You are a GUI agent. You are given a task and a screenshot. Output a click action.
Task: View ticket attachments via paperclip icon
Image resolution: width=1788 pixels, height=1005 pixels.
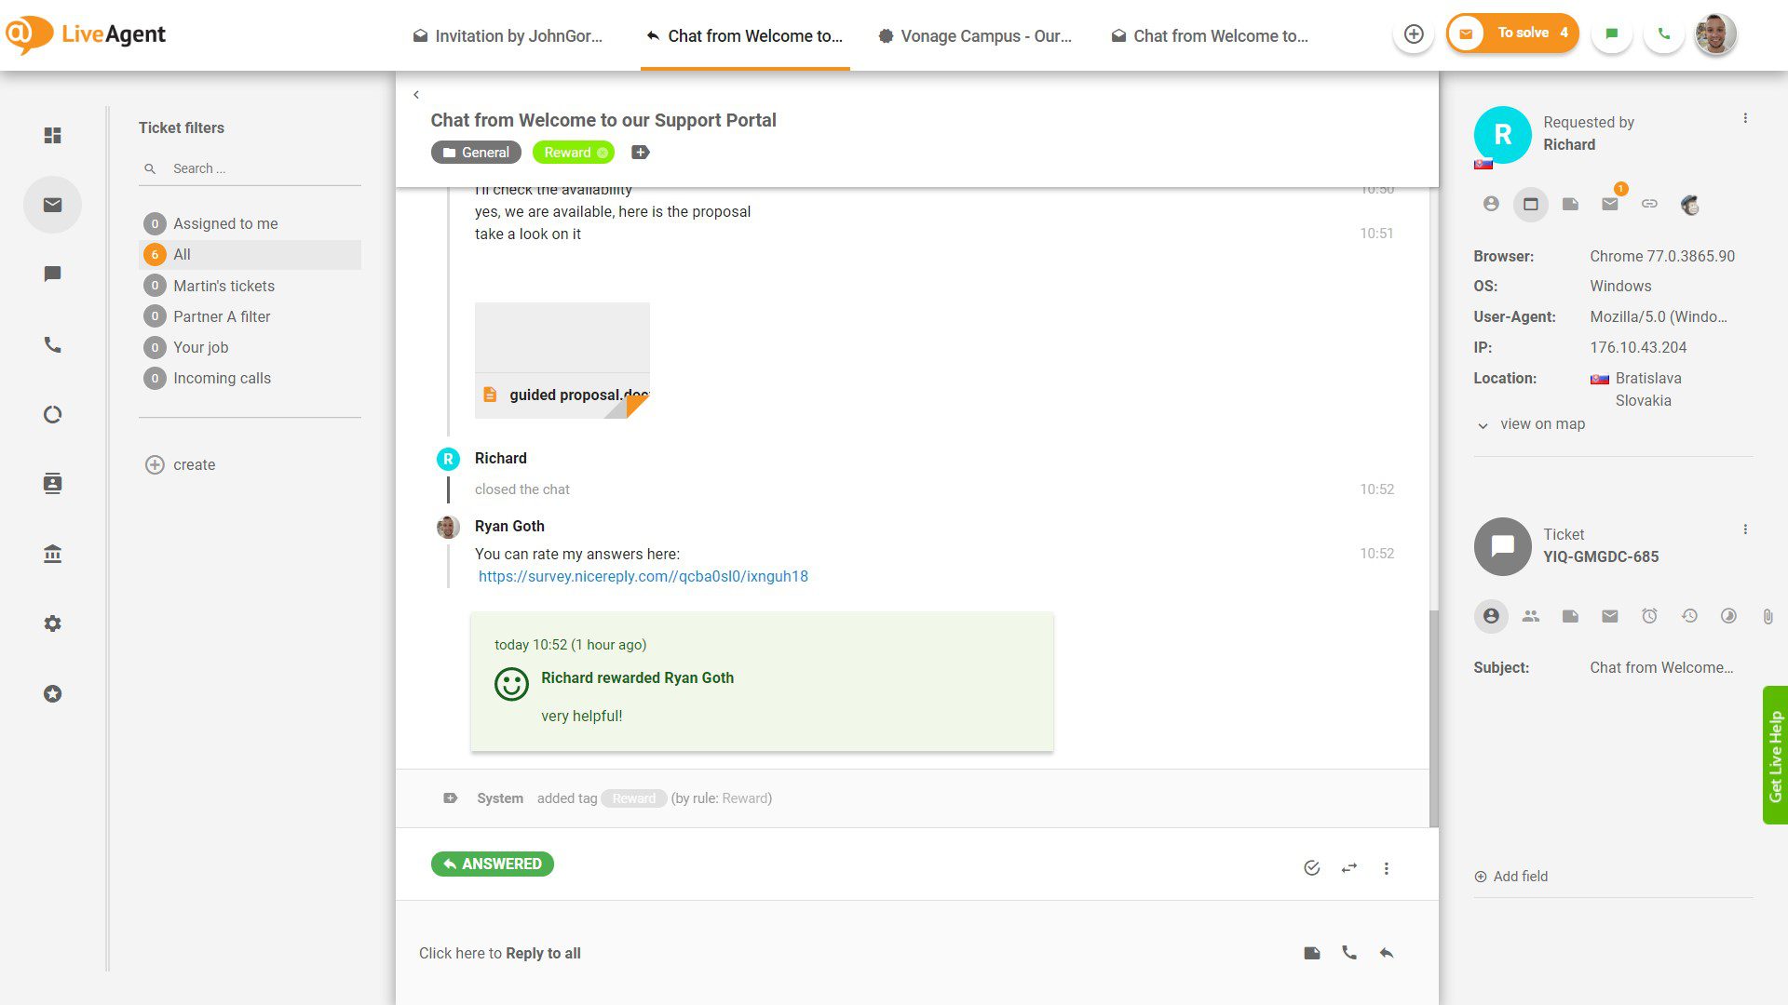tap(1768, 616)
